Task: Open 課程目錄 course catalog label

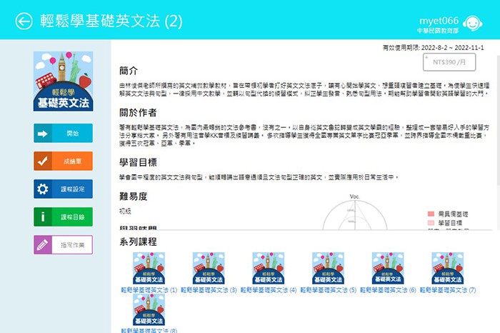Action: [x=72, y=217]
